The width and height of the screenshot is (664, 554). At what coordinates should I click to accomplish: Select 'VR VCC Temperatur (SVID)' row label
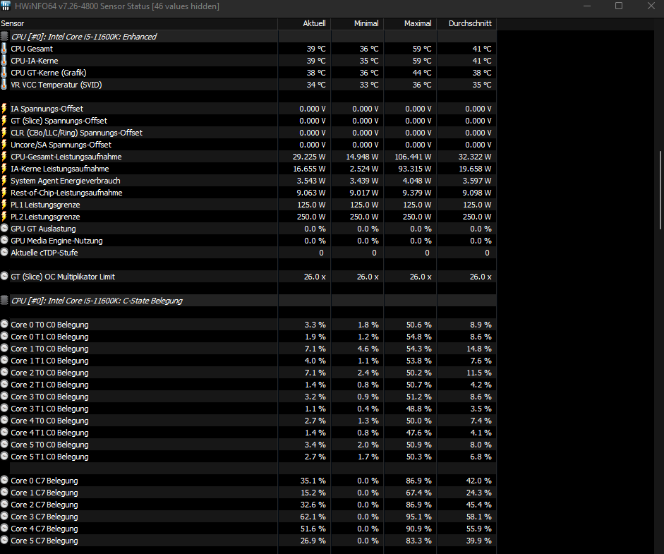point(56,85)
